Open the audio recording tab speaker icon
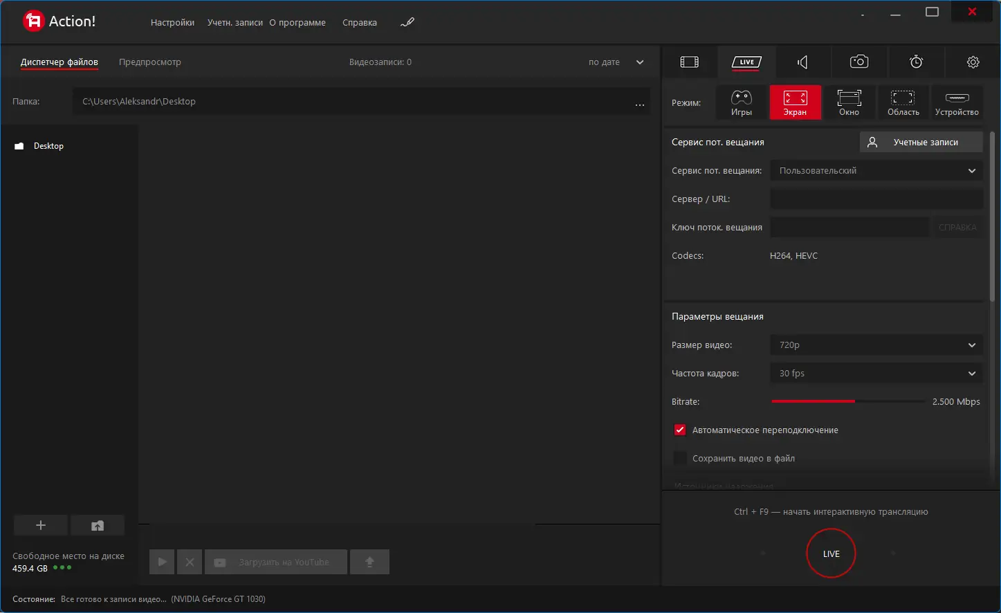 [x=802, y=62]
